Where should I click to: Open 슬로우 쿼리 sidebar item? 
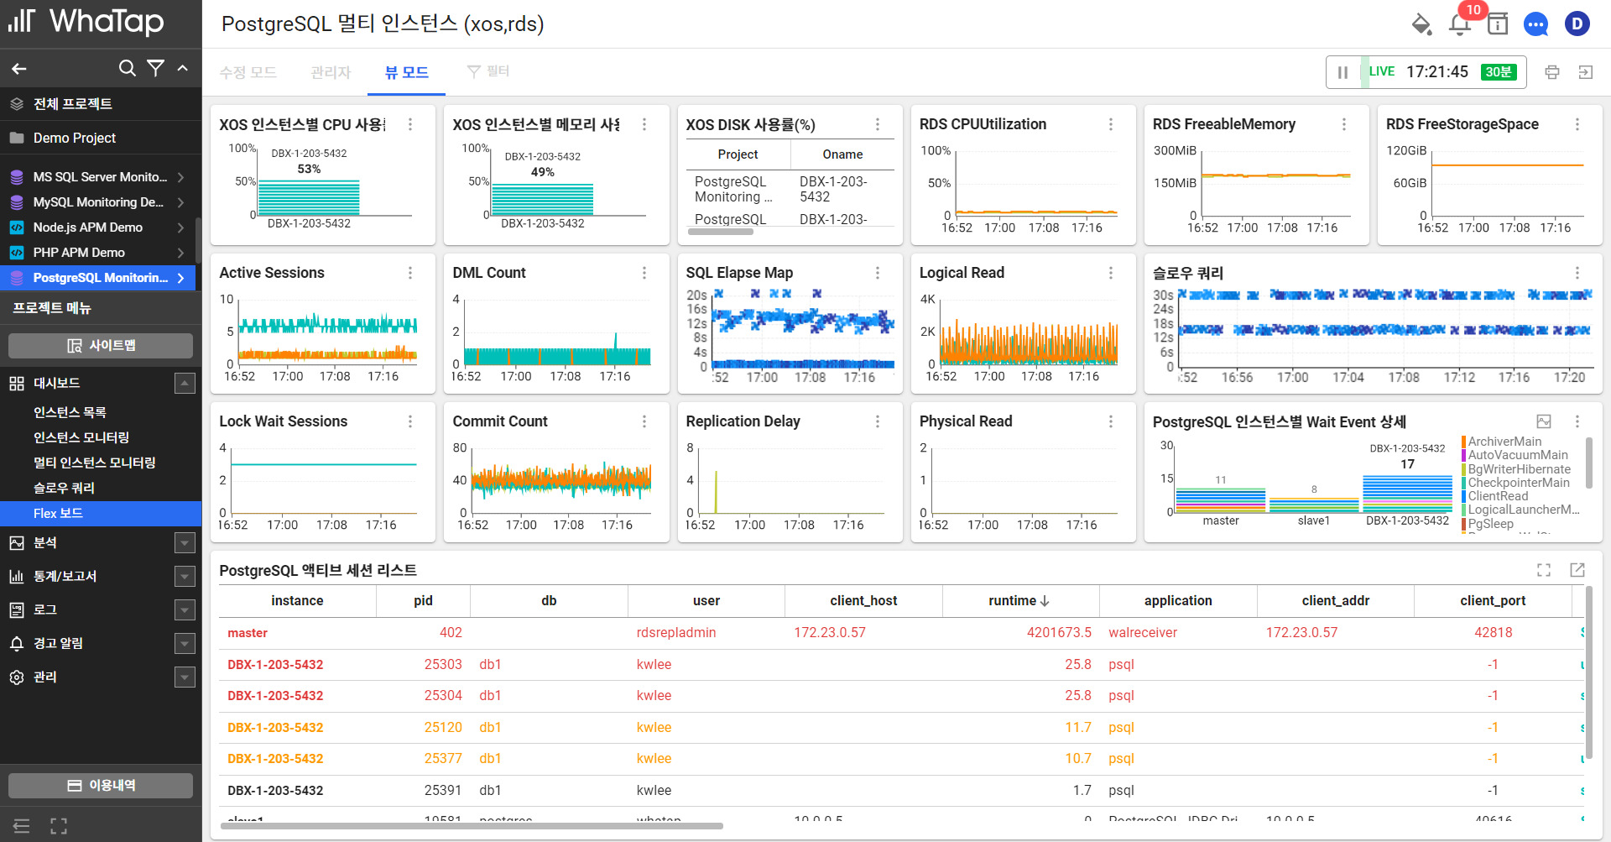point(64,488)
